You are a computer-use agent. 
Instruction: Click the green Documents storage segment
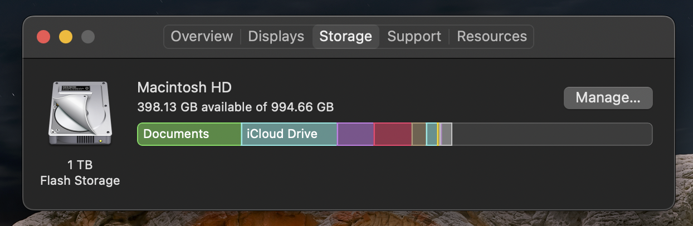(189, 134)
